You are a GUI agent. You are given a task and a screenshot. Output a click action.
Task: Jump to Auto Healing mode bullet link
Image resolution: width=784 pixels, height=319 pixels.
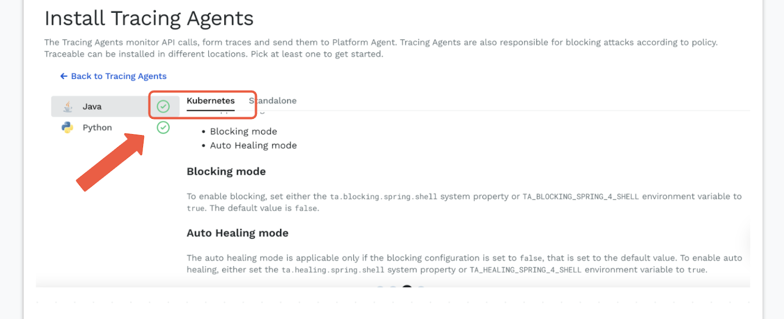(x=253, y=146)
